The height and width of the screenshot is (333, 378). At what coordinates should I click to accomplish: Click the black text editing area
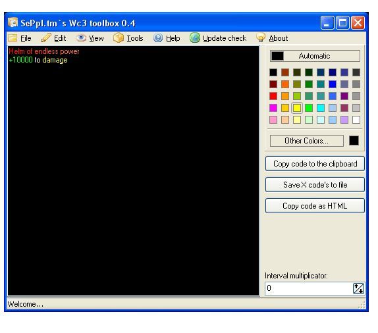[x=133, y=170]
